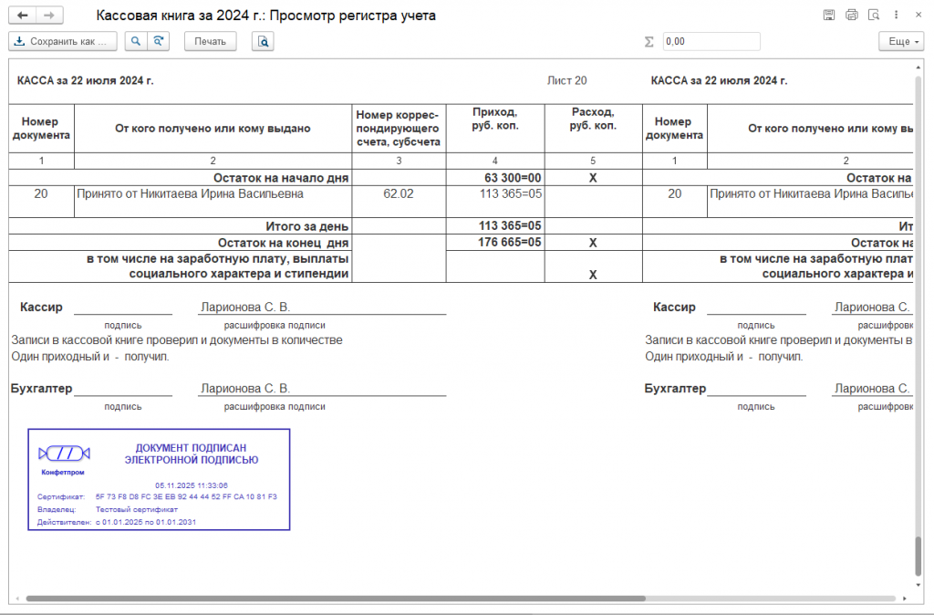Select the cell with account 62.02
Screen dimensions: 934x615
[x=399, y=202]
